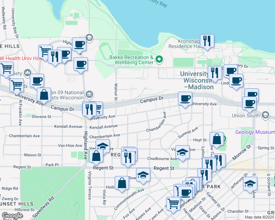The width and height of the screenshot is (275, 220).
Task: Select the University of Wisconsin–Madison label
Action: tap(197, 80)
